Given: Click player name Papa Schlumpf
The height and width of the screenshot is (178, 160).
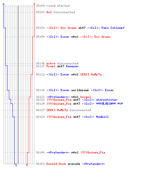Looking at the screenshot, I should coord(113,28).
